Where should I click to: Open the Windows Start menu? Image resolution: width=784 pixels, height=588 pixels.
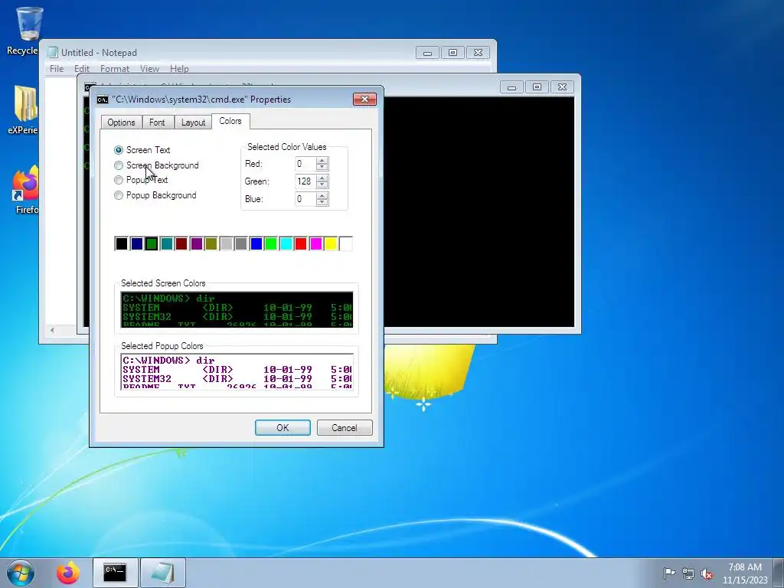click(21, 573)
